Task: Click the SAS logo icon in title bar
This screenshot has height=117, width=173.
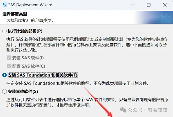Action: 4,5
